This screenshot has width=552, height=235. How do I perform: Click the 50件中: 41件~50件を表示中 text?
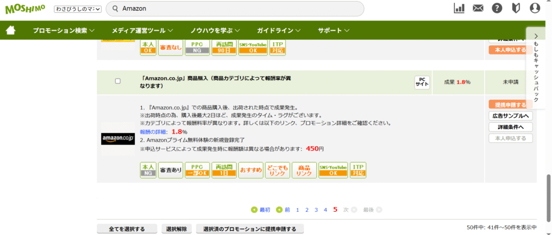pos(502,227)
